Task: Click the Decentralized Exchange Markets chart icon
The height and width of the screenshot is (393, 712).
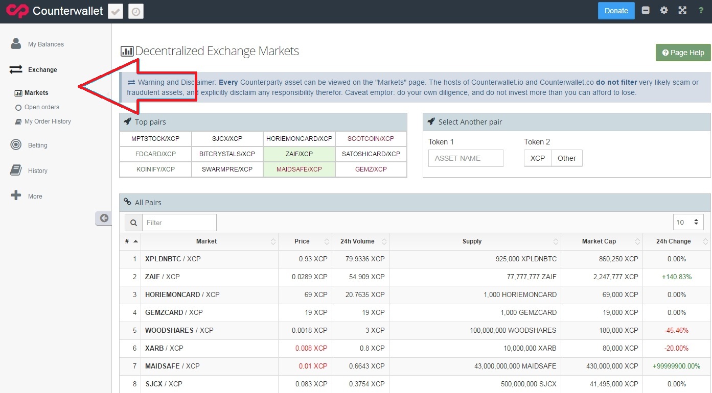Action: [127, 51]
